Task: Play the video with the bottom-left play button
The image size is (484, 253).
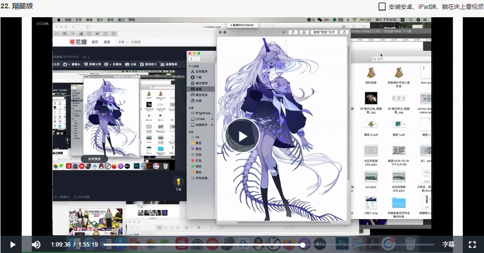Action: (13, 245)
